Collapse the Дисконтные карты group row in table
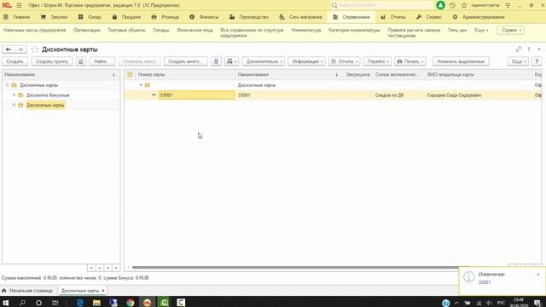 click(x=141, y=85)
